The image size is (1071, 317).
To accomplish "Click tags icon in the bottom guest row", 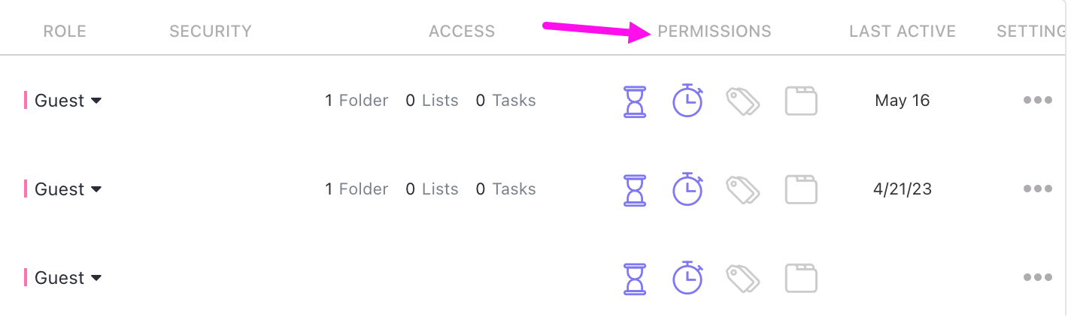I will [x=742, y=278].
